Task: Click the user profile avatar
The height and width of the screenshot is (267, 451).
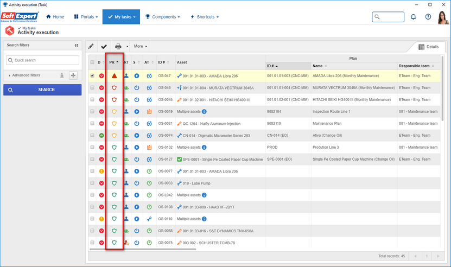Action: 443,17
